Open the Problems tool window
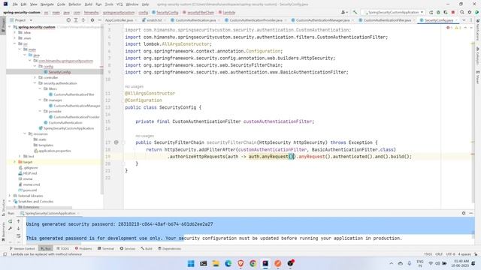481x270 pixels. [83, 248]
